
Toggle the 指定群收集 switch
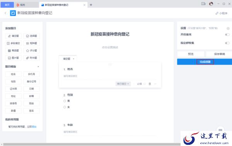click(227, 43)
